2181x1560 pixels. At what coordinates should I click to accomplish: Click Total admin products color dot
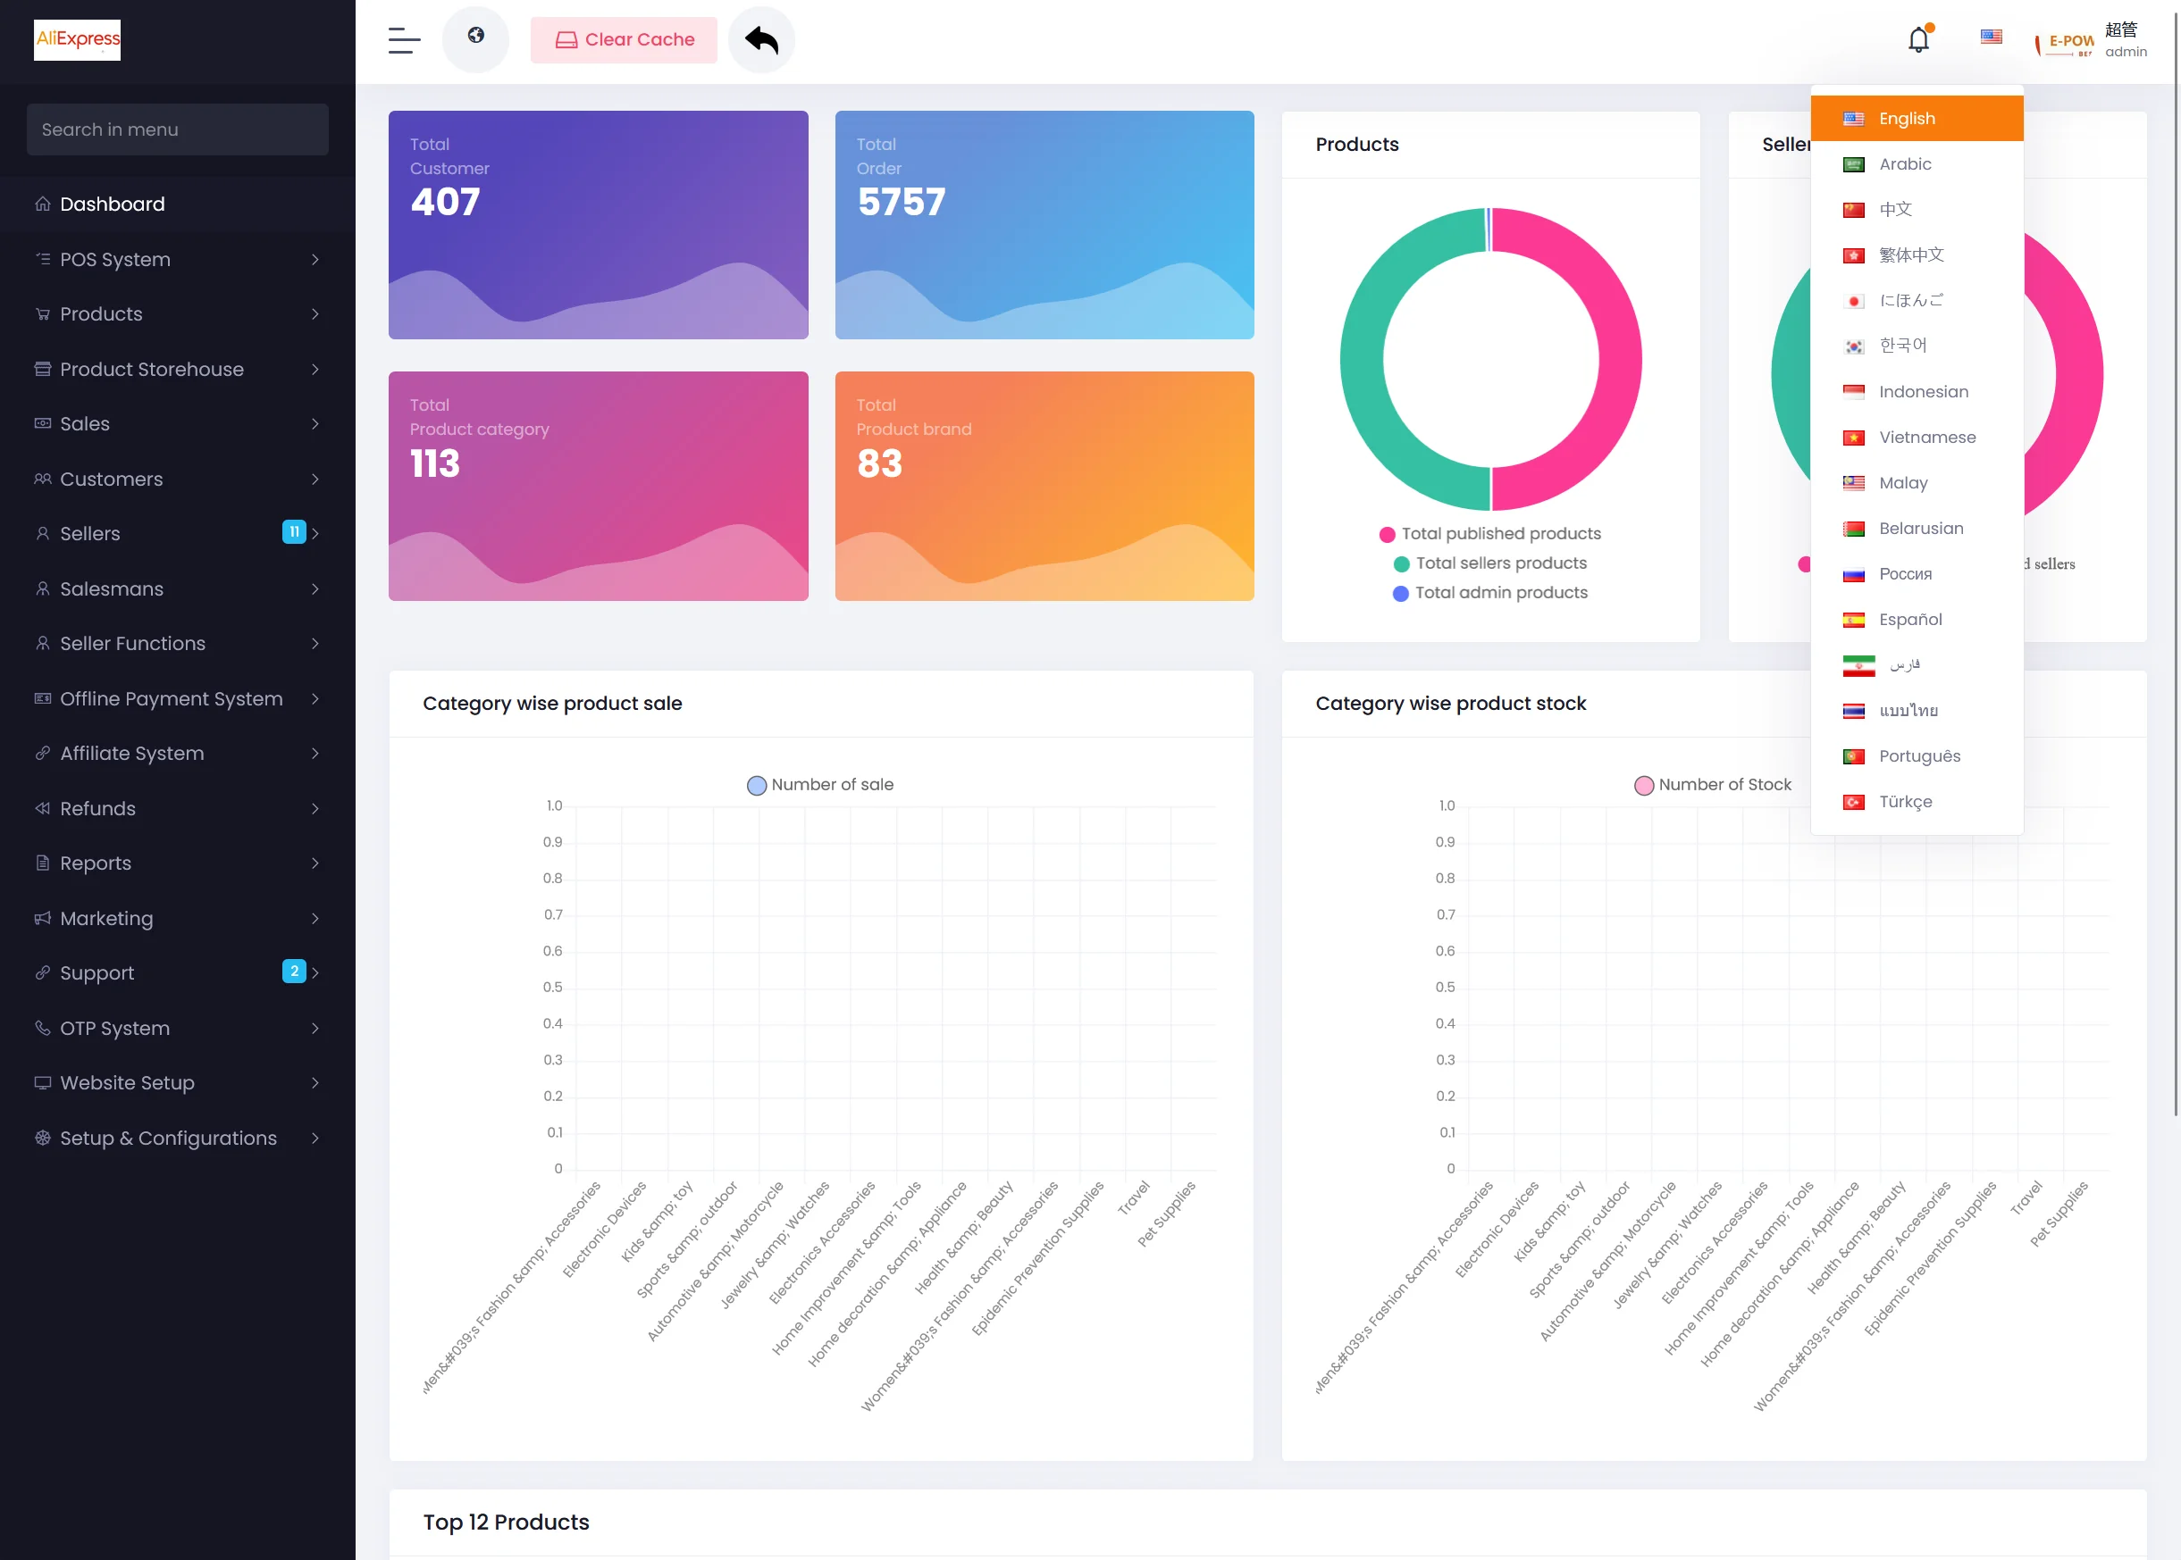click(x=1400, y=594)
